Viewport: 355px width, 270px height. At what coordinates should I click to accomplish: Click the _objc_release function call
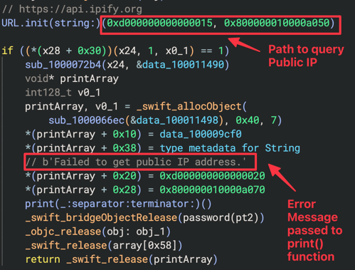[x=63, y=232]
